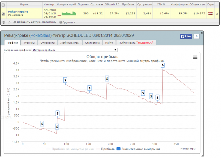Remove the Pekarjknpeke row with x link

coord(217,14)
